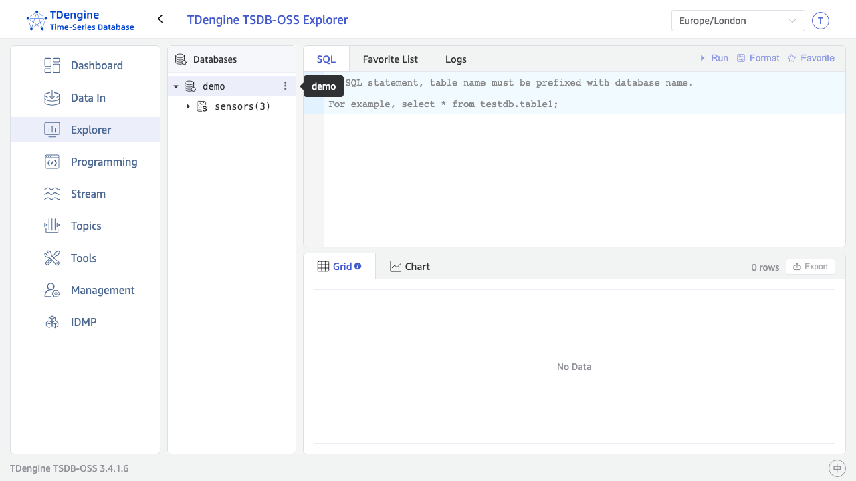Open the demo database more-options menu

[x=286, y=86]
